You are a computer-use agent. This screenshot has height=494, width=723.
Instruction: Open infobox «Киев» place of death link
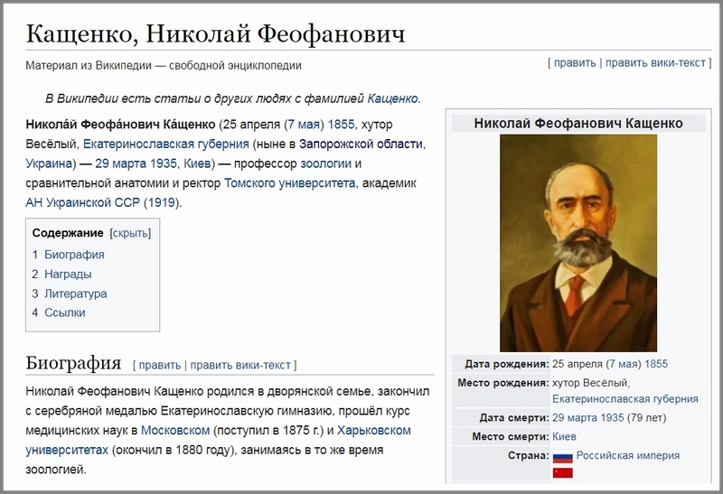click(564, 437)
